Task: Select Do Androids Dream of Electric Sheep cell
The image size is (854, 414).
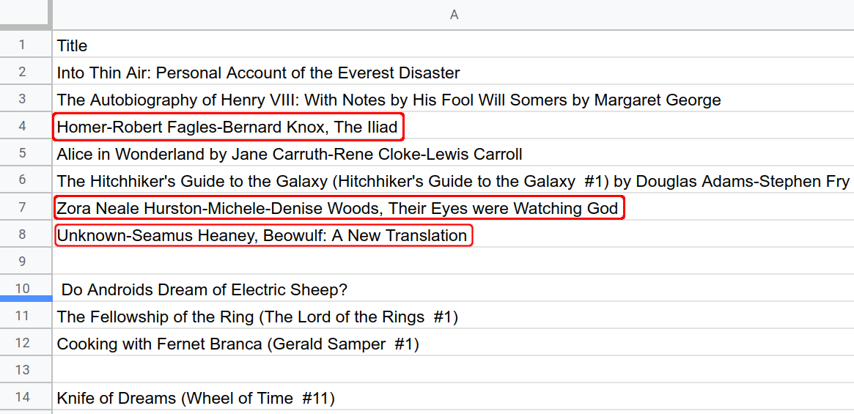Action: (x=204, y=290)
